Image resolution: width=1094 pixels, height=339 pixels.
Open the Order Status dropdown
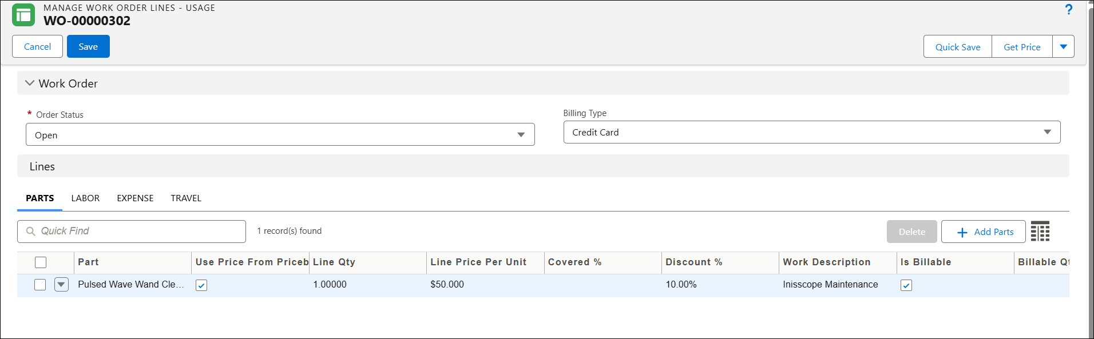(280, 135)
